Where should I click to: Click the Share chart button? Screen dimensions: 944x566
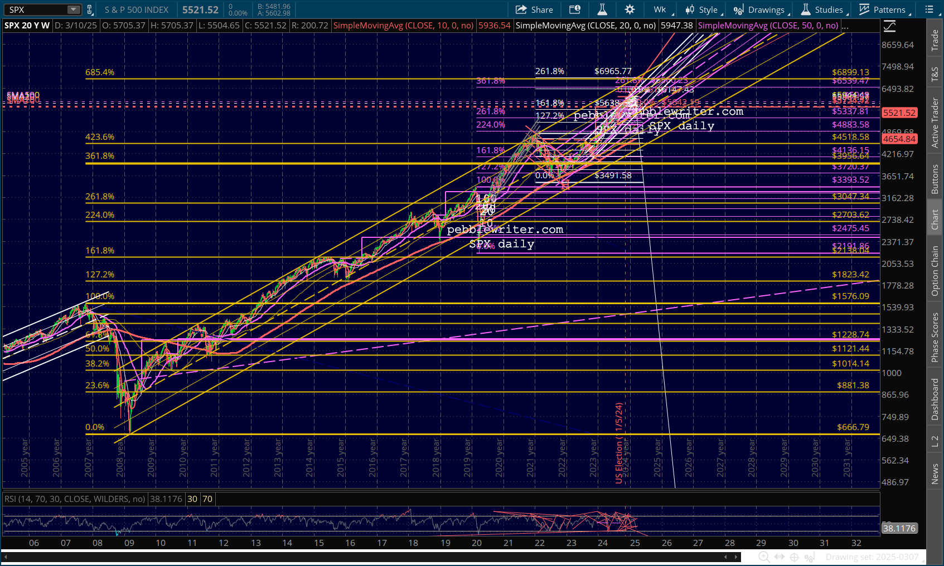point(534,9)
